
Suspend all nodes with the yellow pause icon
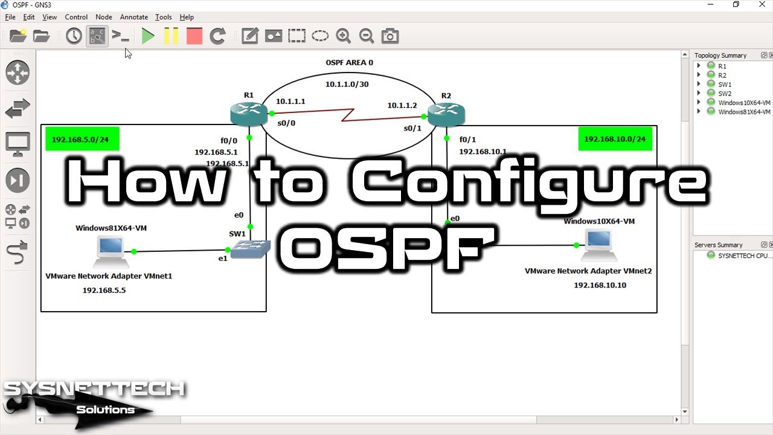pos(171,36)
